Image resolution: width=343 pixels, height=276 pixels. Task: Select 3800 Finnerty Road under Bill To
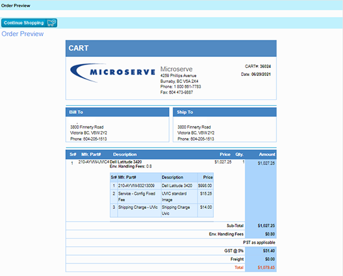[87, 127]
